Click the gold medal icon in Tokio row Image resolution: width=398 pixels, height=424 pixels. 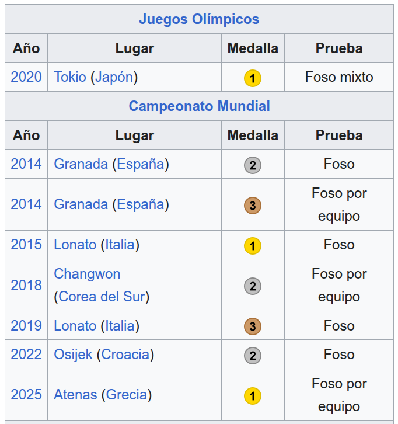coord(252,78)
